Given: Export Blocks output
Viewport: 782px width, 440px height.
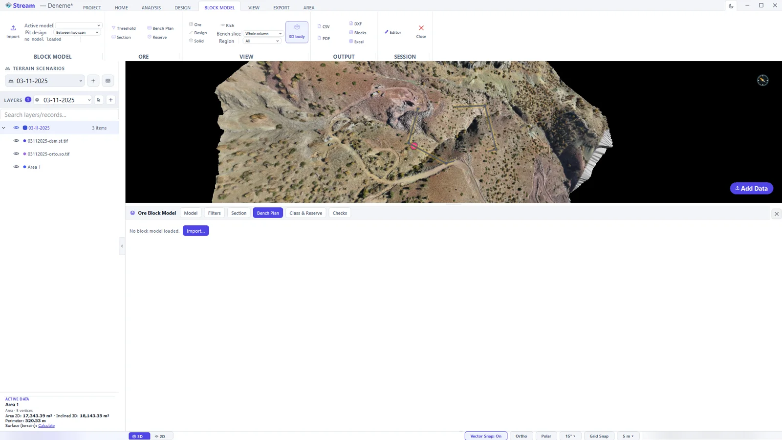Looking at the screenshot, I should 357,33.
